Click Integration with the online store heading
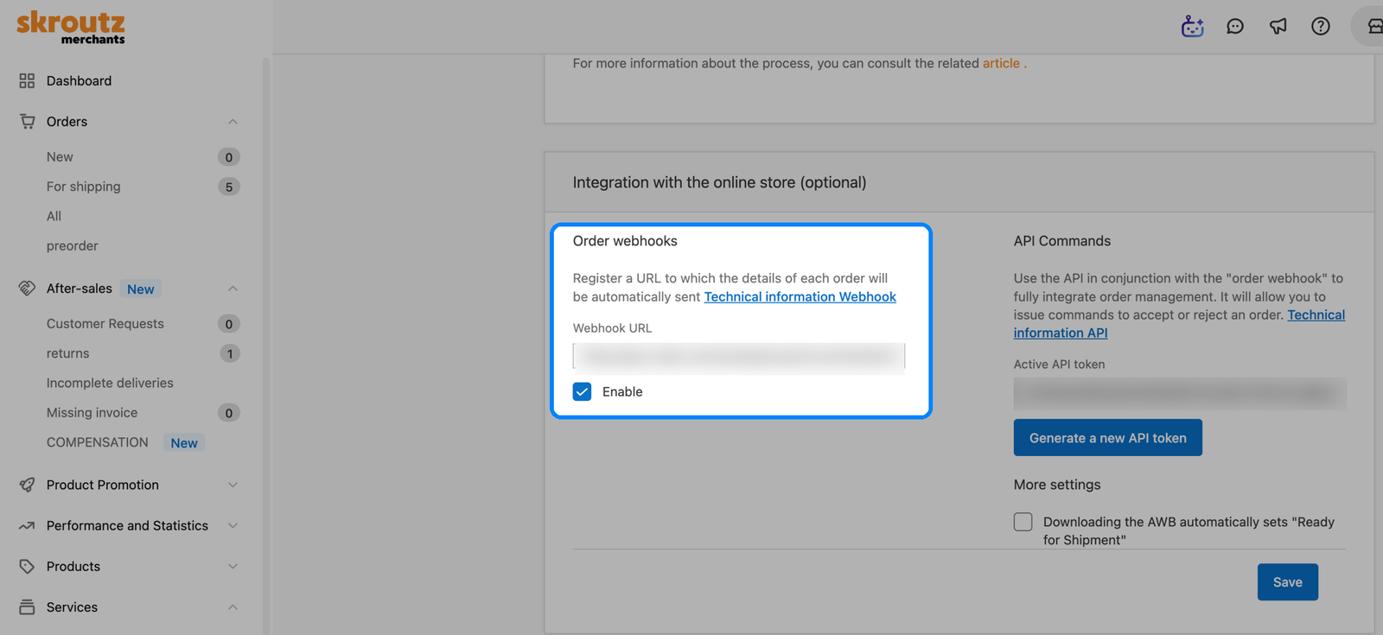This screenshot has width=1383, height=635. [719, 182]
